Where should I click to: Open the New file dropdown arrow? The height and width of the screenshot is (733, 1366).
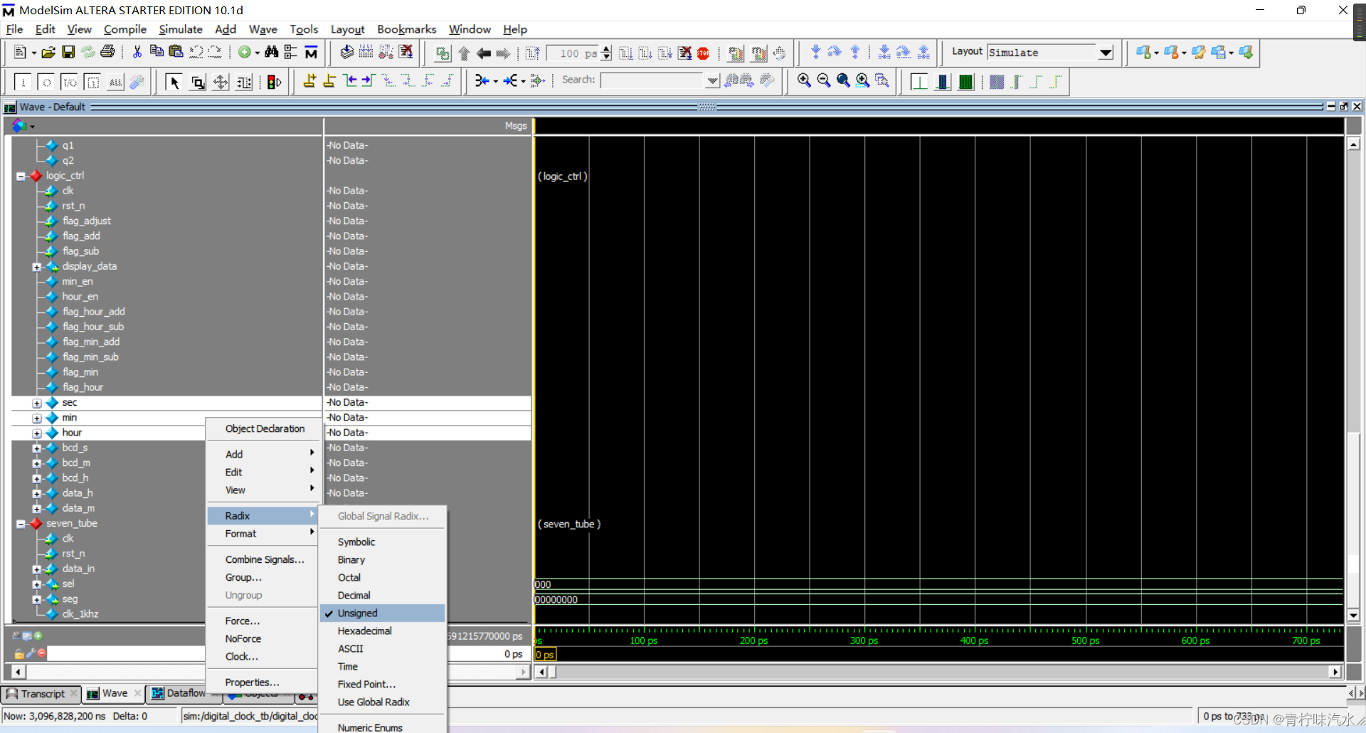pos(33,53)
